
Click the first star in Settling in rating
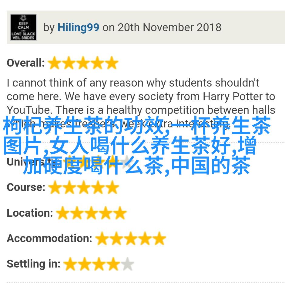click(x=70, y=264)
